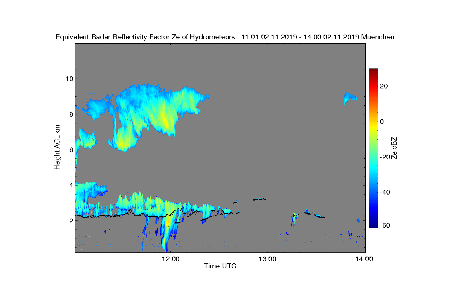The height and width of the screenshot is (301, 452).
Task: Click the colorbar value 0
Action: point(382,122)
